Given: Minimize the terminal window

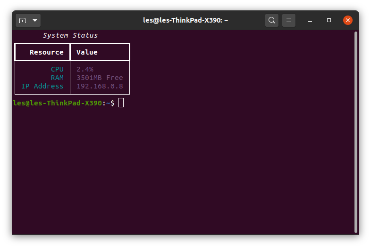Looking at the screenshot, I should click(310, 21).
